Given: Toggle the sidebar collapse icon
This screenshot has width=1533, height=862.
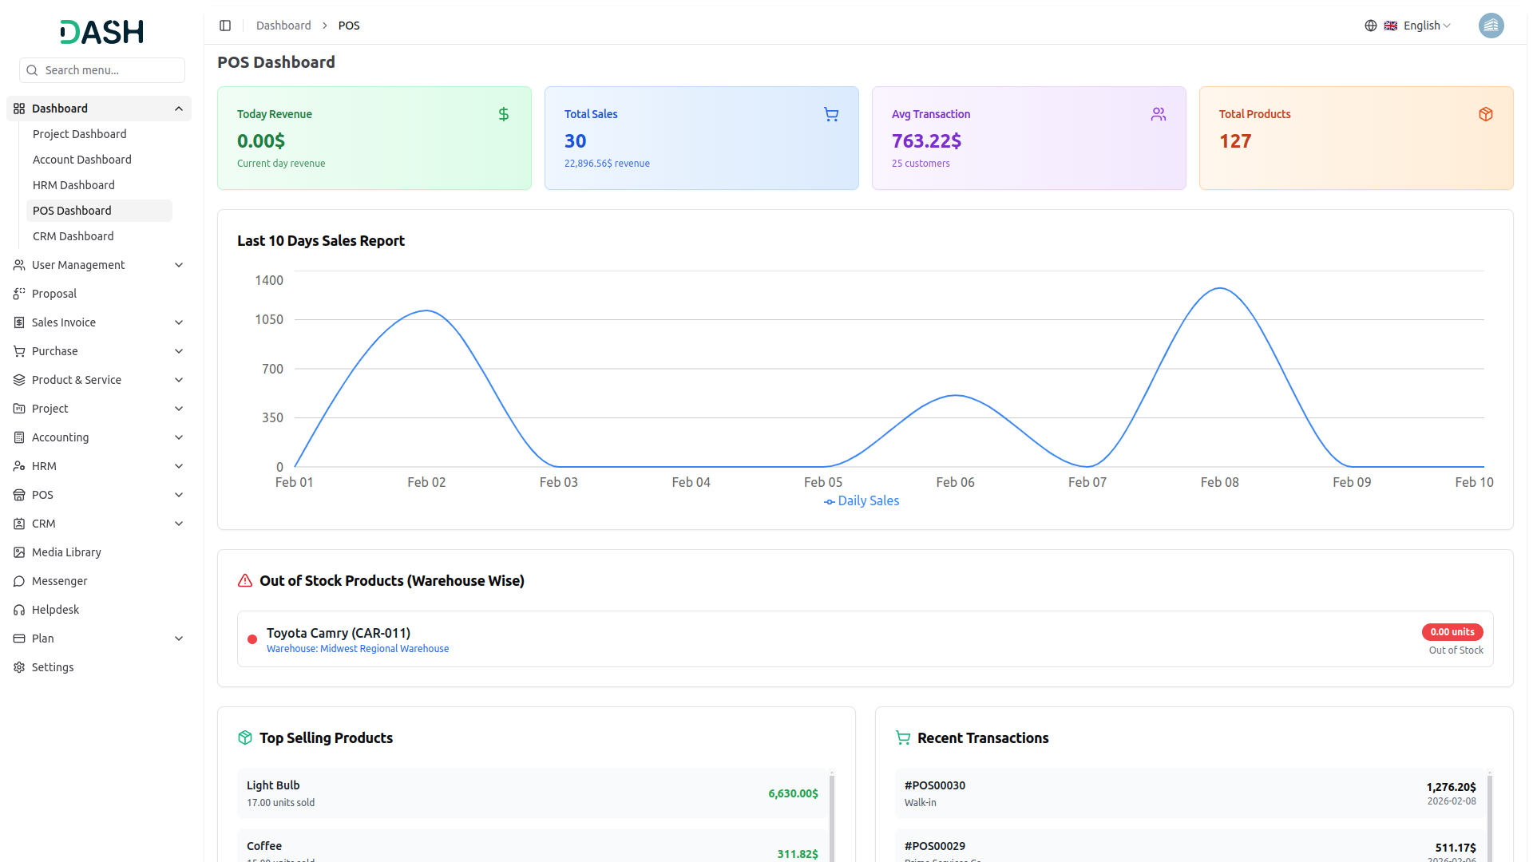Looking at the screenshot, I should 225,26.
